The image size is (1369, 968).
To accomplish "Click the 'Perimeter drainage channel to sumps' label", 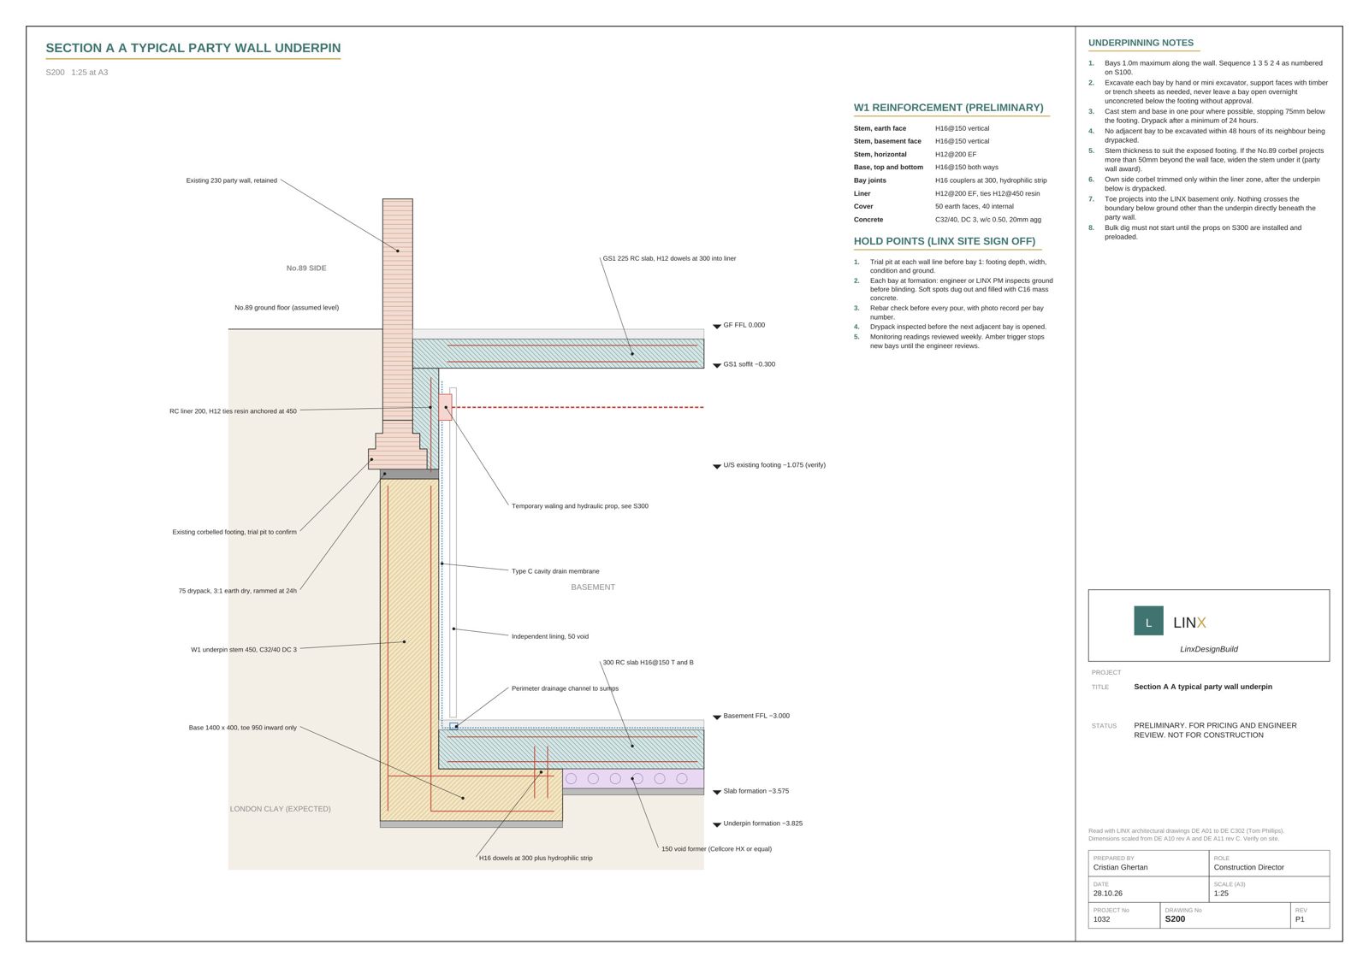I will (x=565, y=688).
